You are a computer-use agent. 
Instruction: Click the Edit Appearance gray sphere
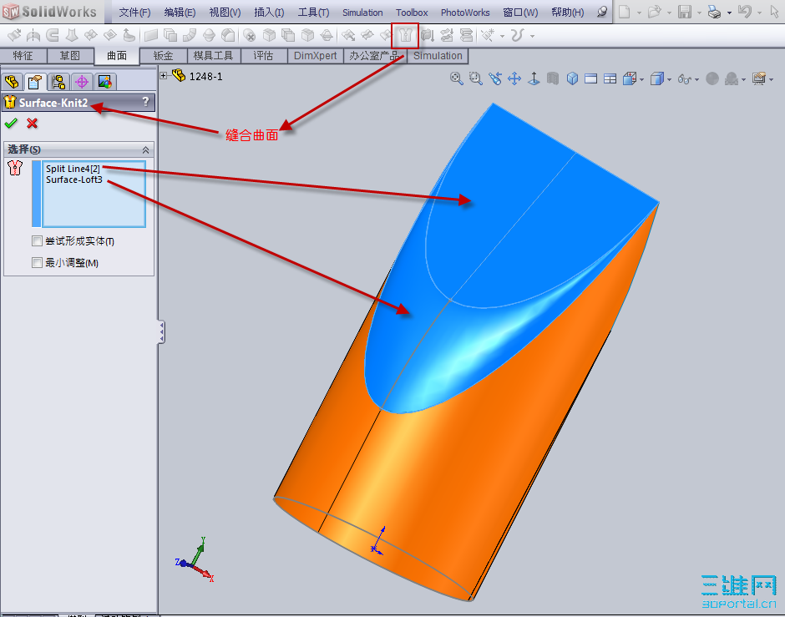coord(712,78)
